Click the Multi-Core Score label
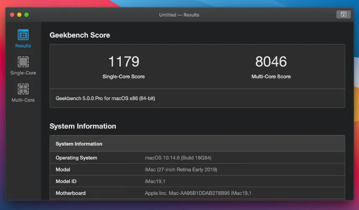The height and width of the screenshot is (210, 359). pos(271,77)
